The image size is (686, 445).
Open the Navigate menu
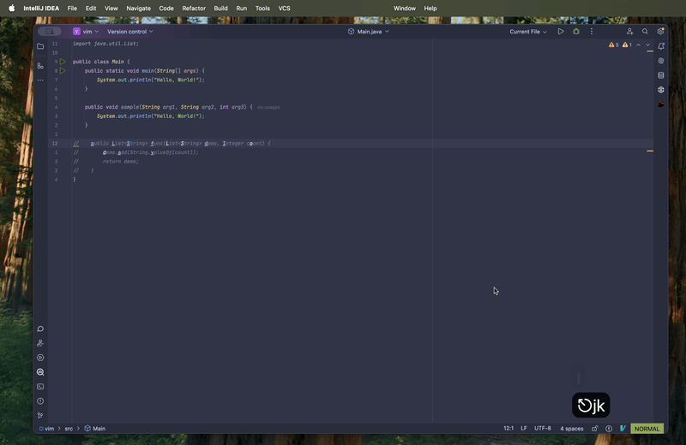click(x=138, y=8)
